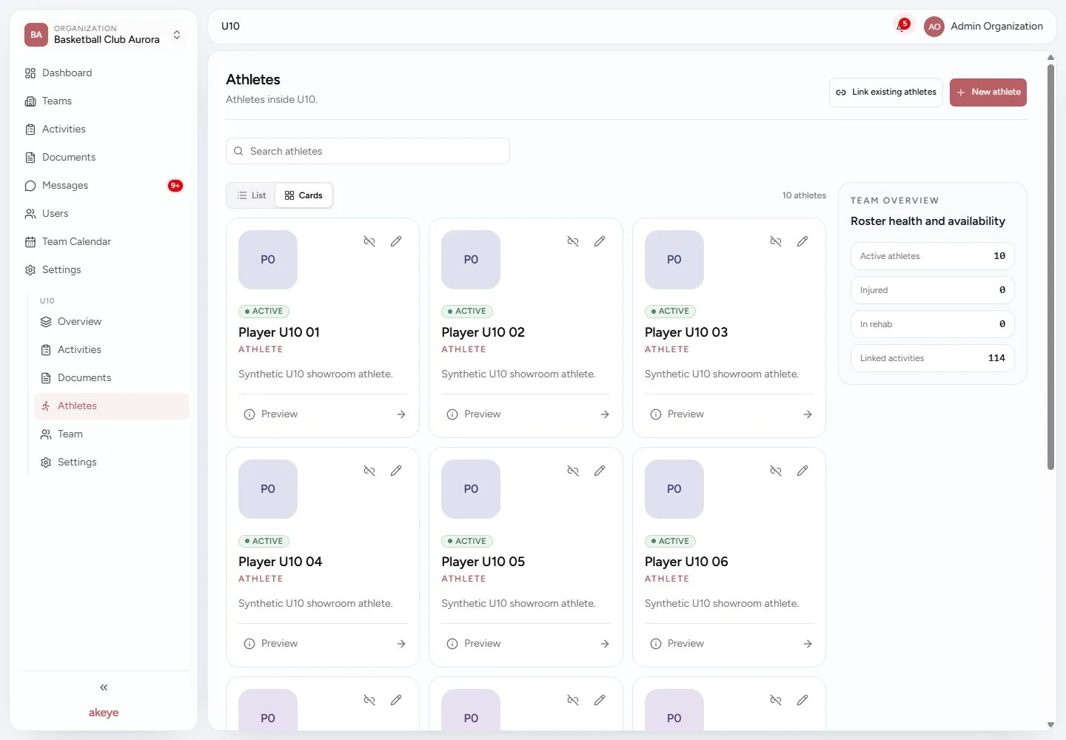
Task: Edit Player U10 02 pencil icon
Action: click(x=600, y=241)
